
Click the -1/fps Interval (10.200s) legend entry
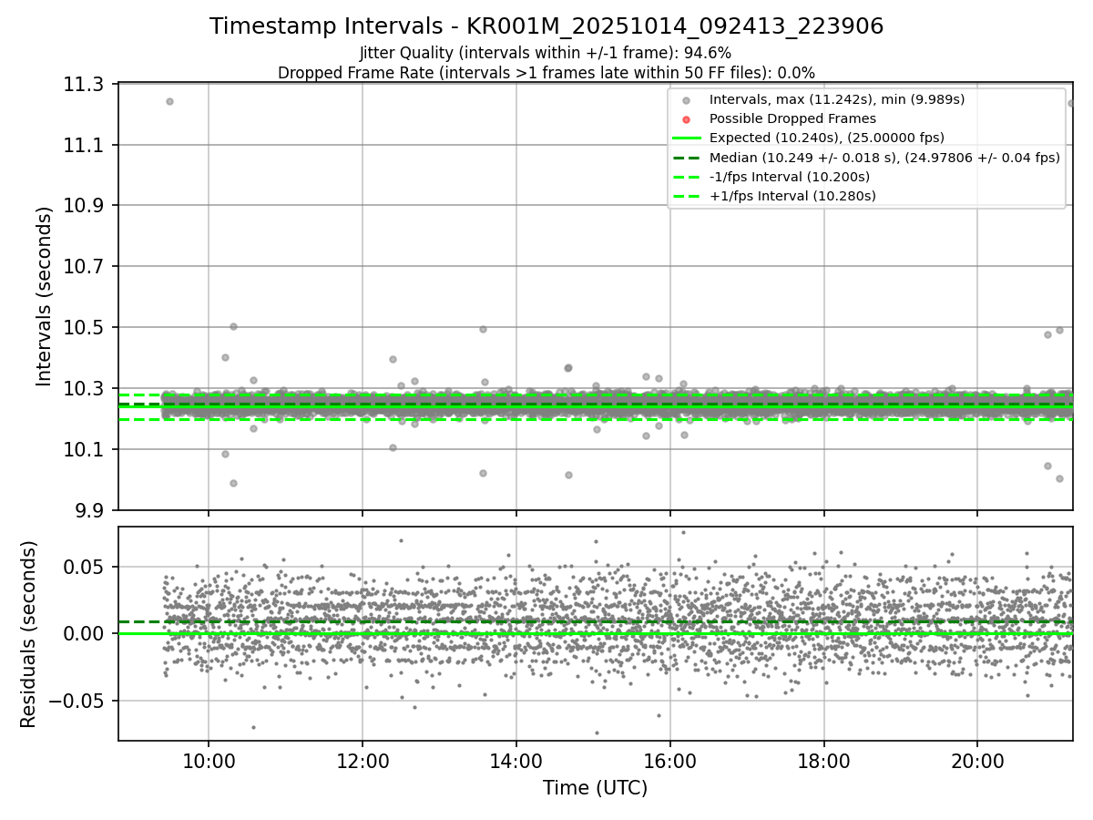790,176
